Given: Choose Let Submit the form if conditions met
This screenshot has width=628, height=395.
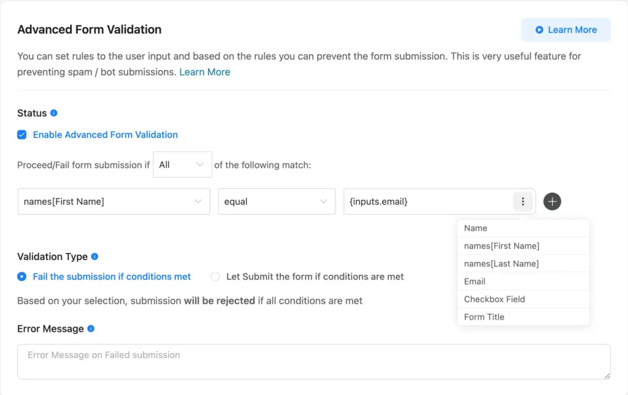Looking at the screenshot, I should point(215,277).
